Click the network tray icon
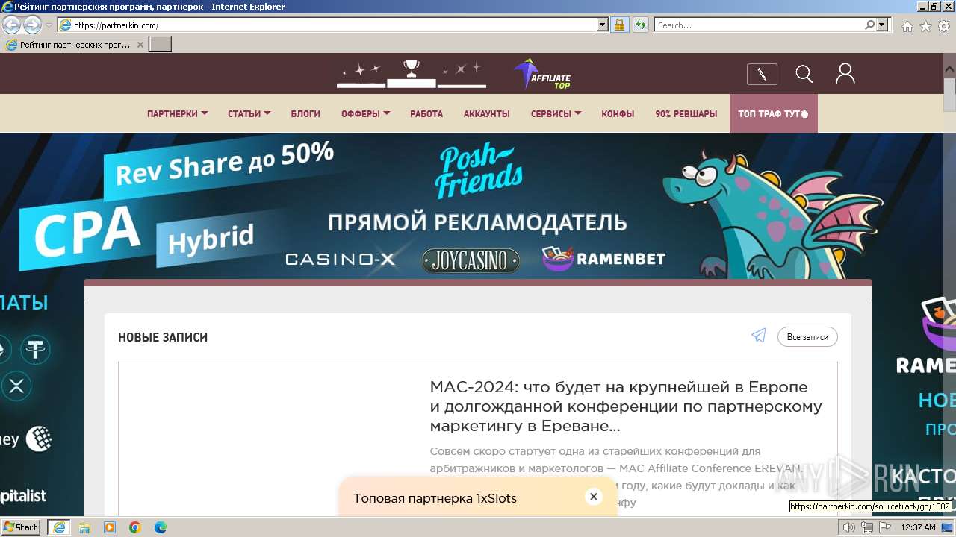The image size is (956, 537). 867,527
